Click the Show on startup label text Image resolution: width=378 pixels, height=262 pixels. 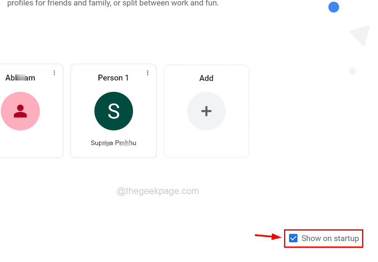coord(329,238)
